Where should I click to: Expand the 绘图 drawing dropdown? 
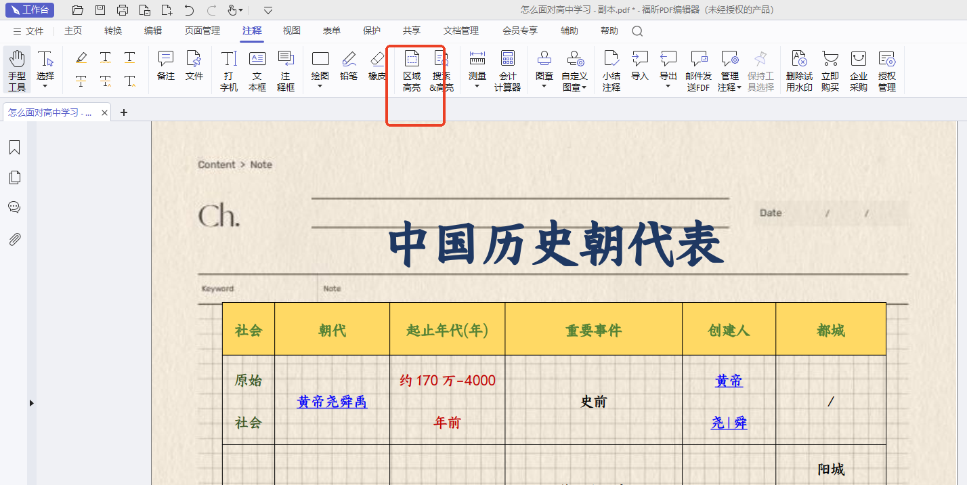pos(320,87)
